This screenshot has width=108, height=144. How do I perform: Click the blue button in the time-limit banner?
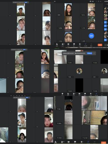(x=89, y=53)
